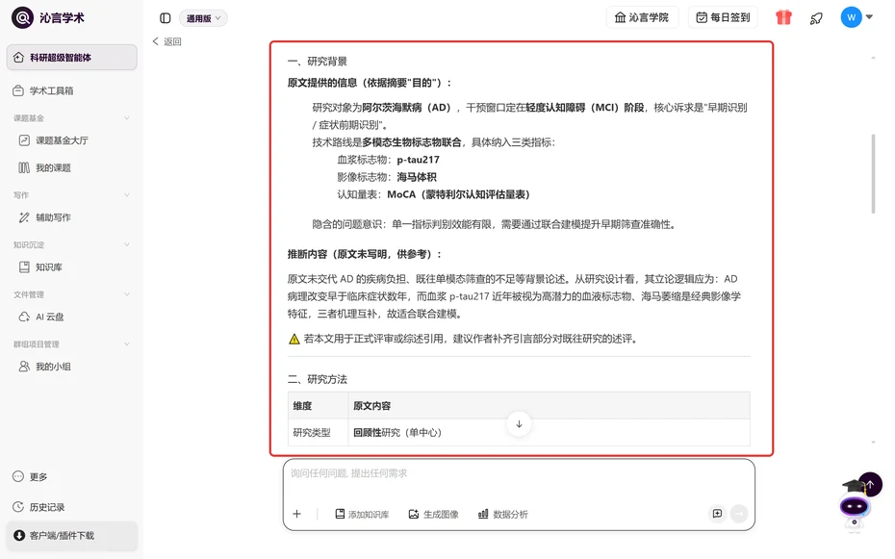The image size is (895, 559).
Task: Open the W user avatar
Action: [x=851, y=17]
